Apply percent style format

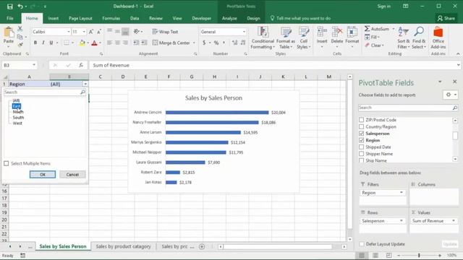coord(216,43)
